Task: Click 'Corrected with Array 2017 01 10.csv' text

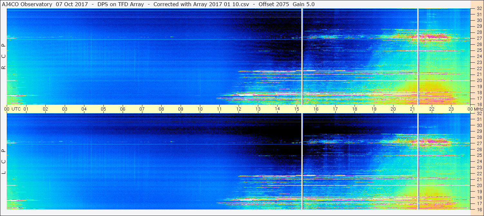Action: (202, 4)
